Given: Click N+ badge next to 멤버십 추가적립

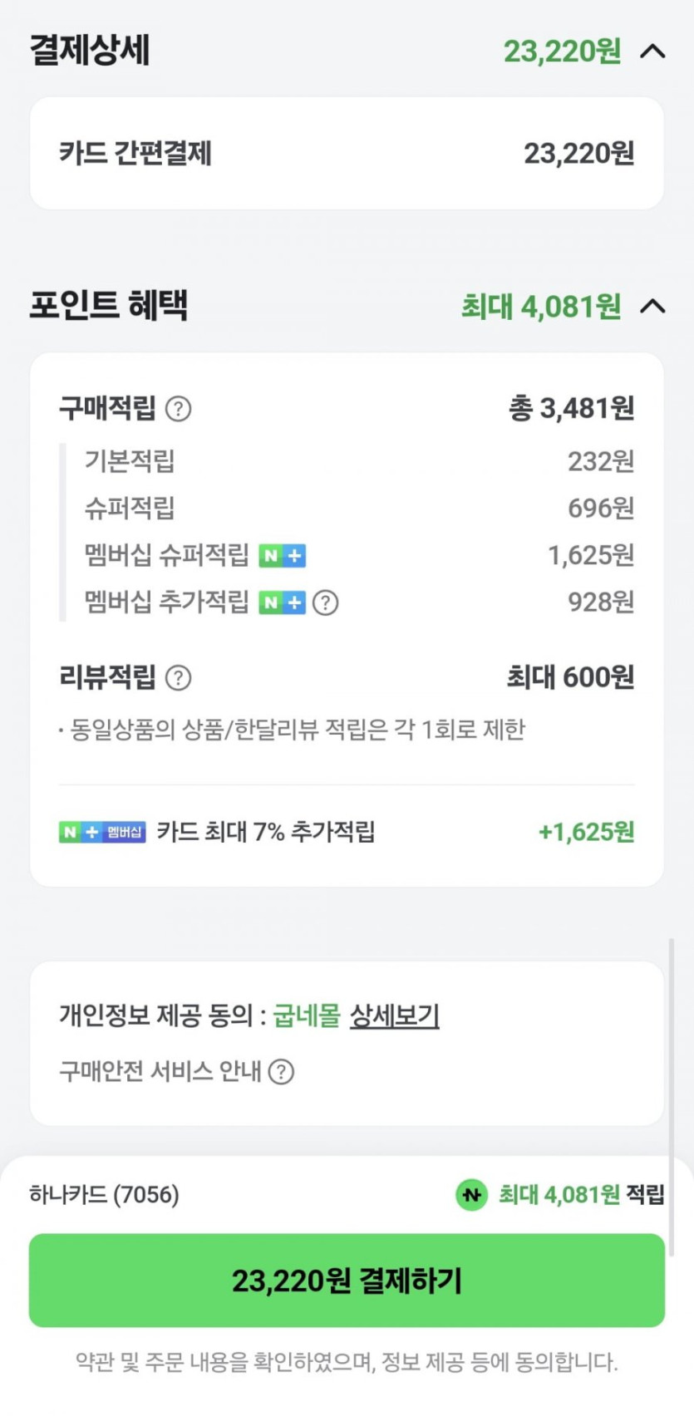Looking at the screenshot, I should coord(283,602).
